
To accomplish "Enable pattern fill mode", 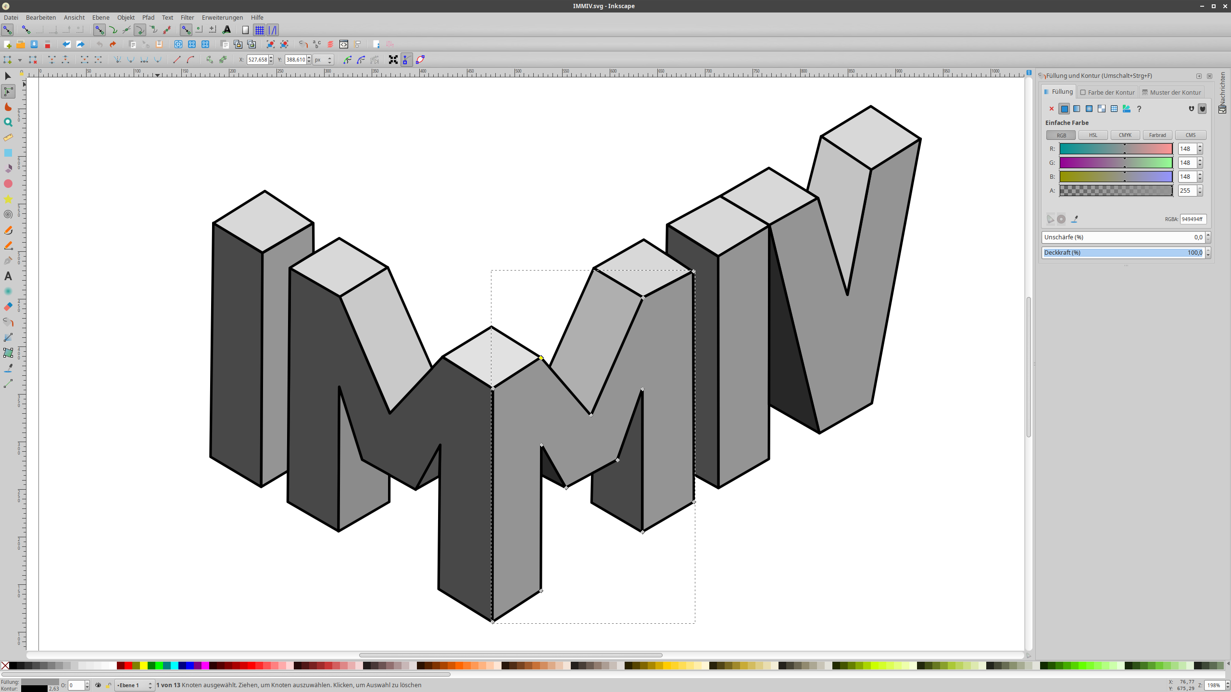I will click(1101, 109).
